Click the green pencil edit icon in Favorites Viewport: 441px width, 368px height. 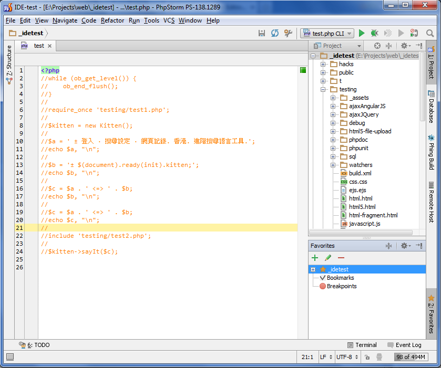tap(327, 258)
